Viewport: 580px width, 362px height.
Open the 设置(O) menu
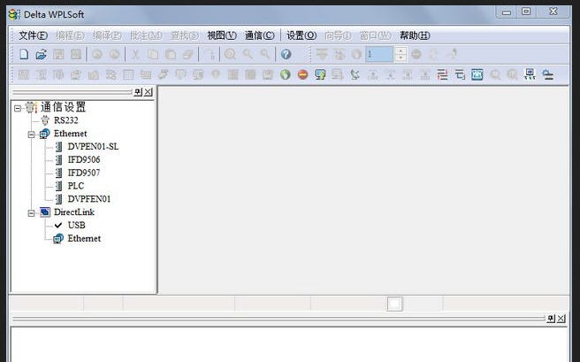point(301,35)
